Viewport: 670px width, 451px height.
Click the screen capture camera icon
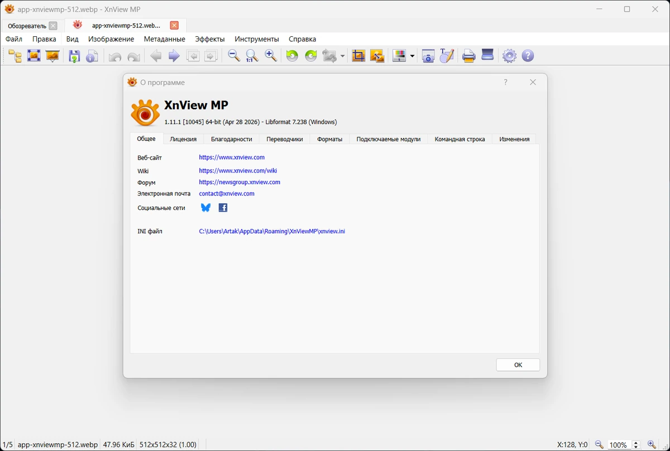428,56
